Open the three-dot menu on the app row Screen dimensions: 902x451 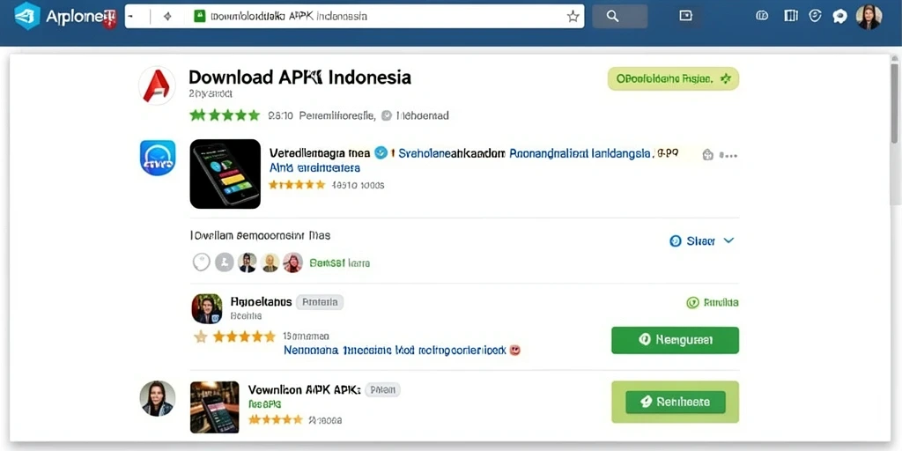pos(728,155)
